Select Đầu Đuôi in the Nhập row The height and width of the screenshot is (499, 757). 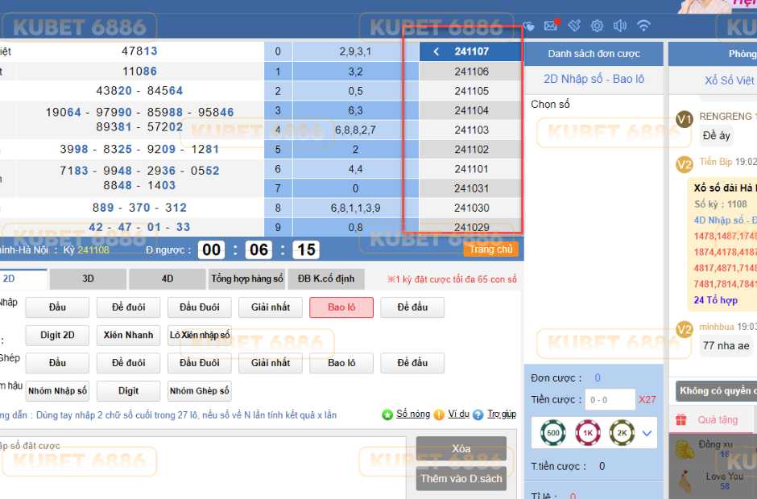coord(200,307)
